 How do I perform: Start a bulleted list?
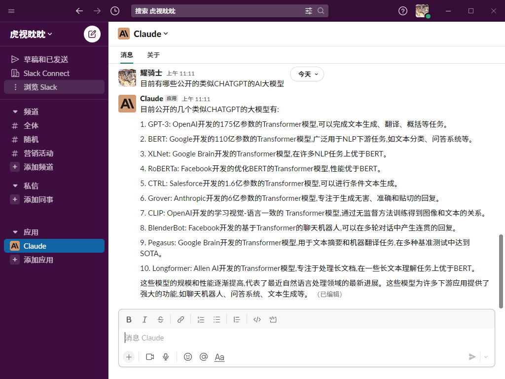pos(217,319)
